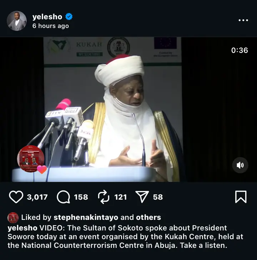257x260 pixels.
Task: Click the 6 hours ago timestamp
Action: click(50, 26)
